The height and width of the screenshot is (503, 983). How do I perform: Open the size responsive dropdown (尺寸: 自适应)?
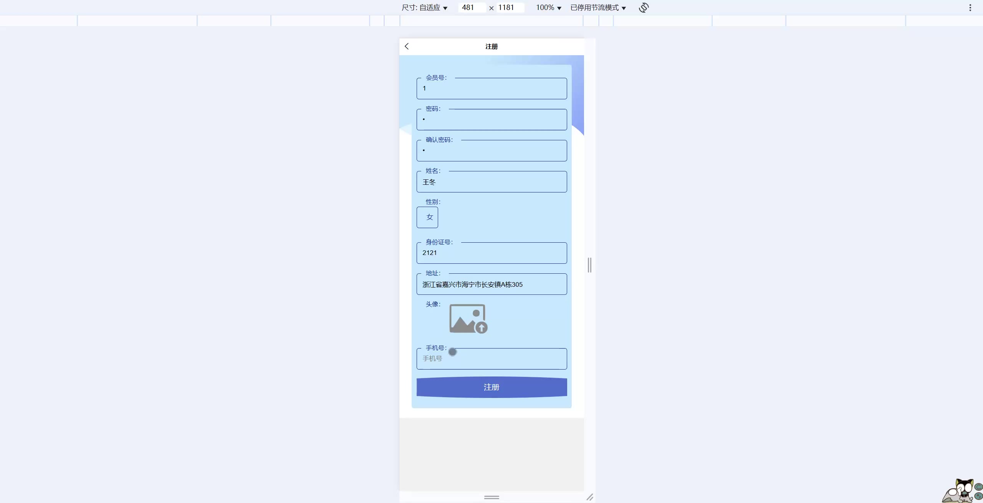pos(424,8)
